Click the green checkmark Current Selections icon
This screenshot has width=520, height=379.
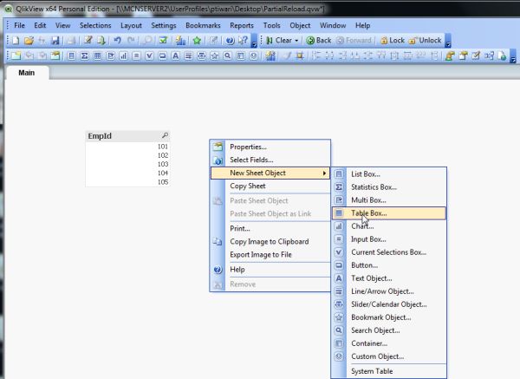coord(163,41)
